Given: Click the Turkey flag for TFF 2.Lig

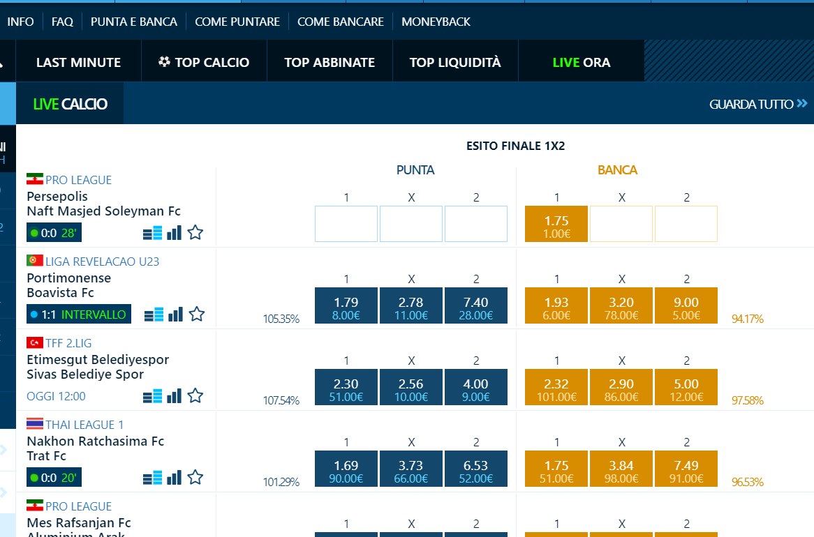Looking at the screenshot, I should point(35,342).
